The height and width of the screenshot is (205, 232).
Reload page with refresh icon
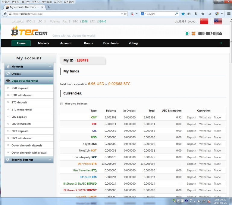(x=125, y=14)
